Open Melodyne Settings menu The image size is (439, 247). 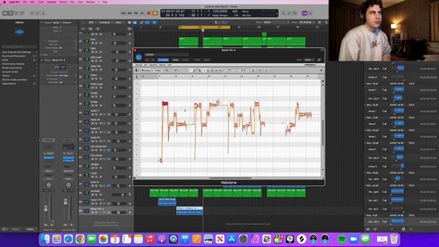click(x=139, y=64)
